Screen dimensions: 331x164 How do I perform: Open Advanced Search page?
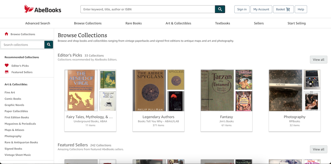[x=37, y=23]
